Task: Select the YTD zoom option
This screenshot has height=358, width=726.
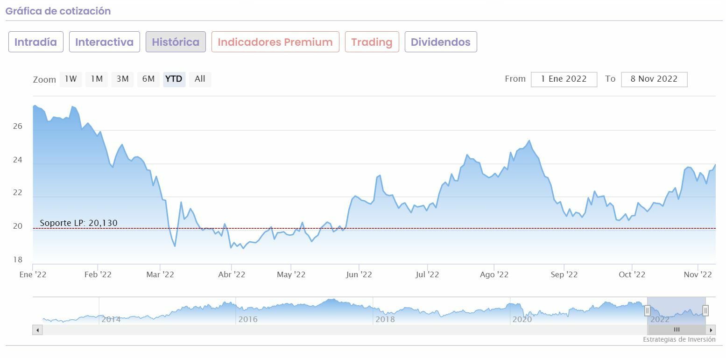Action: [174, 79]
